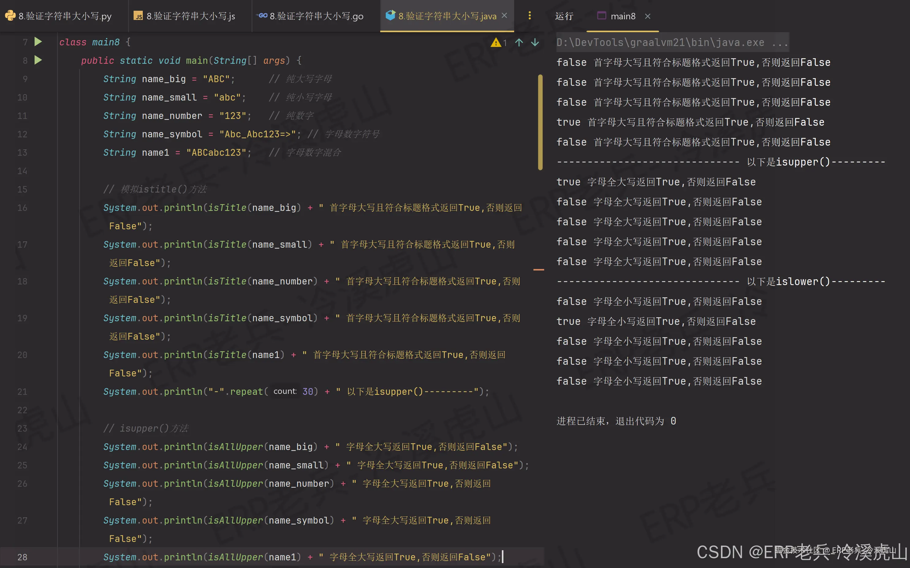The width and height of the screenshot is (910, 568).
Task: Expand the folded java.exe command line
Action: (x=780, y=42)
